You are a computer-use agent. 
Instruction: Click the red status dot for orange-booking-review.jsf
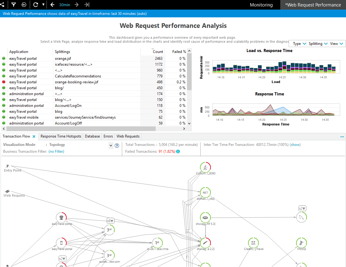point(4,82)
